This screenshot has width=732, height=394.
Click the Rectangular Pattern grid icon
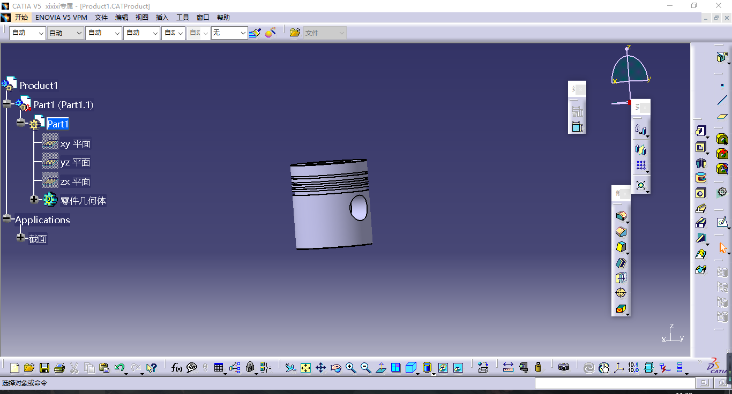640,165
